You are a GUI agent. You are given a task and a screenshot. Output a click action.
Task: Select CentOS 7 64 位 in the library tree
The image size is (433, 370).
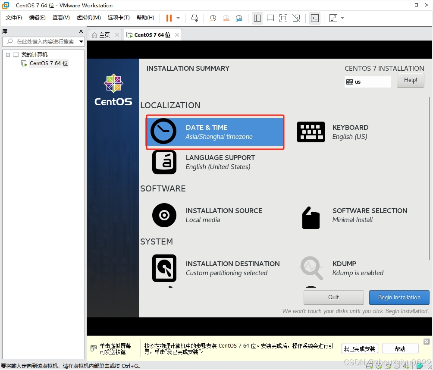click(x=49, y=63)
